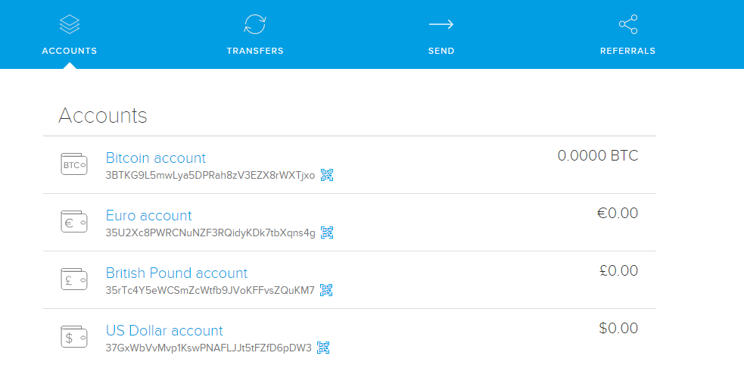Click the Euro wallet icon
This screenshot has height=387, width=744.
pyautogui.click(x=74, y=222)
